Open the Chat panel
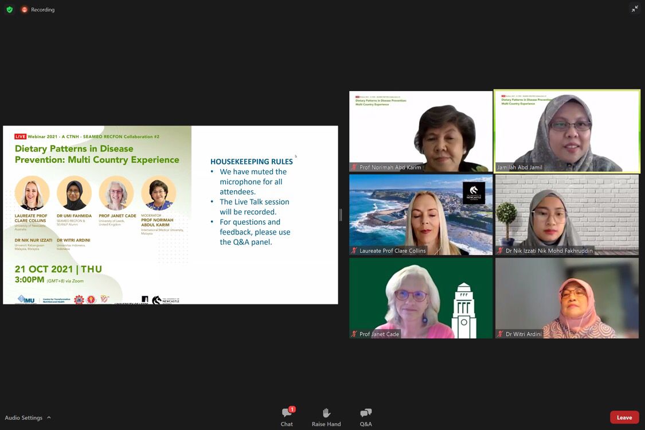This screenshot has height=430, width=645. click(x=286, y=417)
